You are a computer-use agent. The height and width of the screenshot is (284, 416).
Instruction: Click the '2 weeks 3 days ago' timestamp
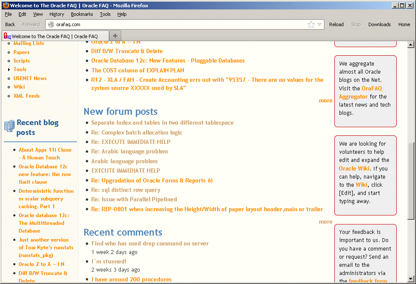[x=116, y=270]
